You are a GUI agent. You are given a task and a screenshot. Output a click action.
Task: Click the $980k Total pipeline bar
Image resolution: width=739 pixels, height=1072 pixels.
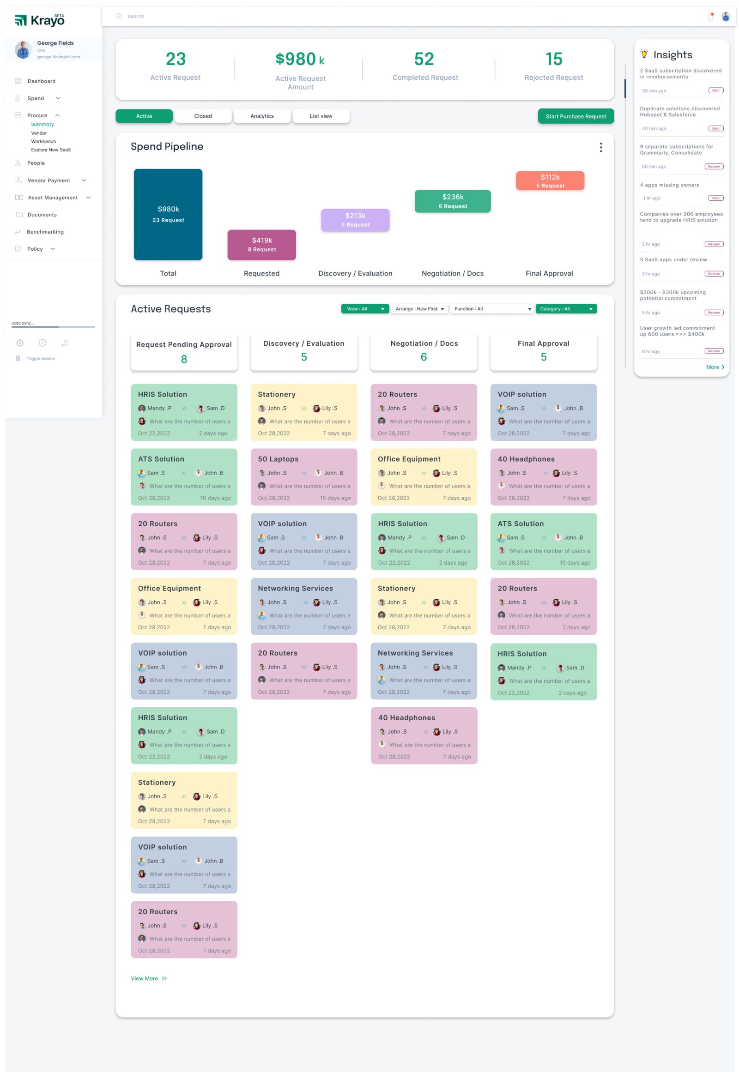(168, 214)
